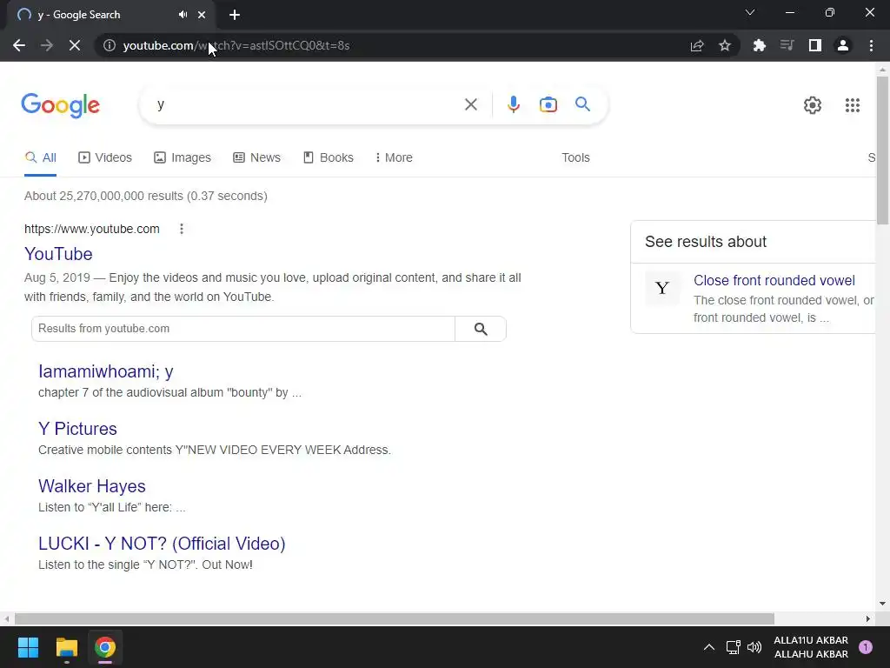Open a new tab with plus button
This screenshot has width=890, height=668.
pos(235,15)
